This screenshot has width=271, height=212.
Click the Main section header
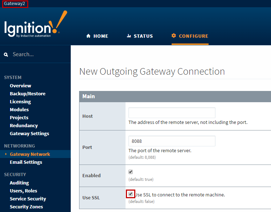point(175,96)
